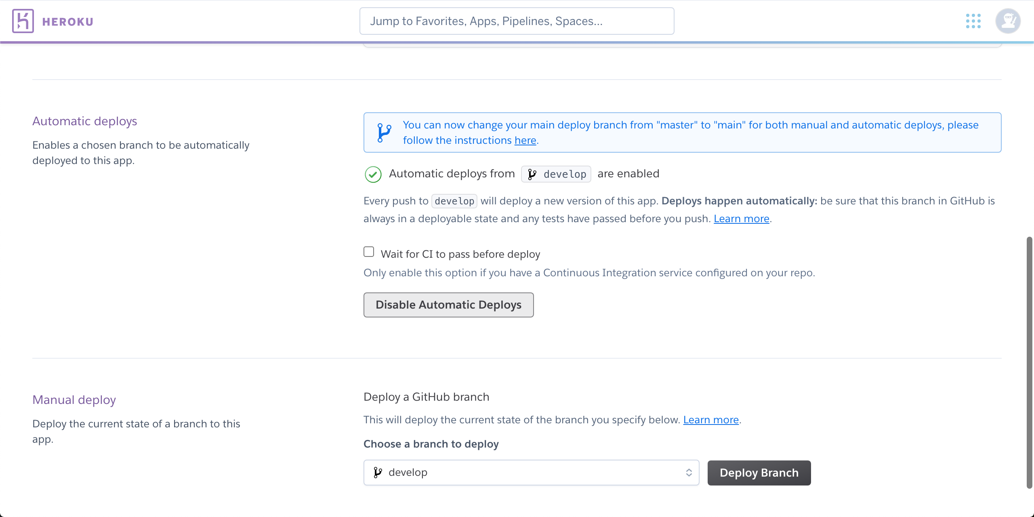Check the CI integration option checkbox

(369, 252)
